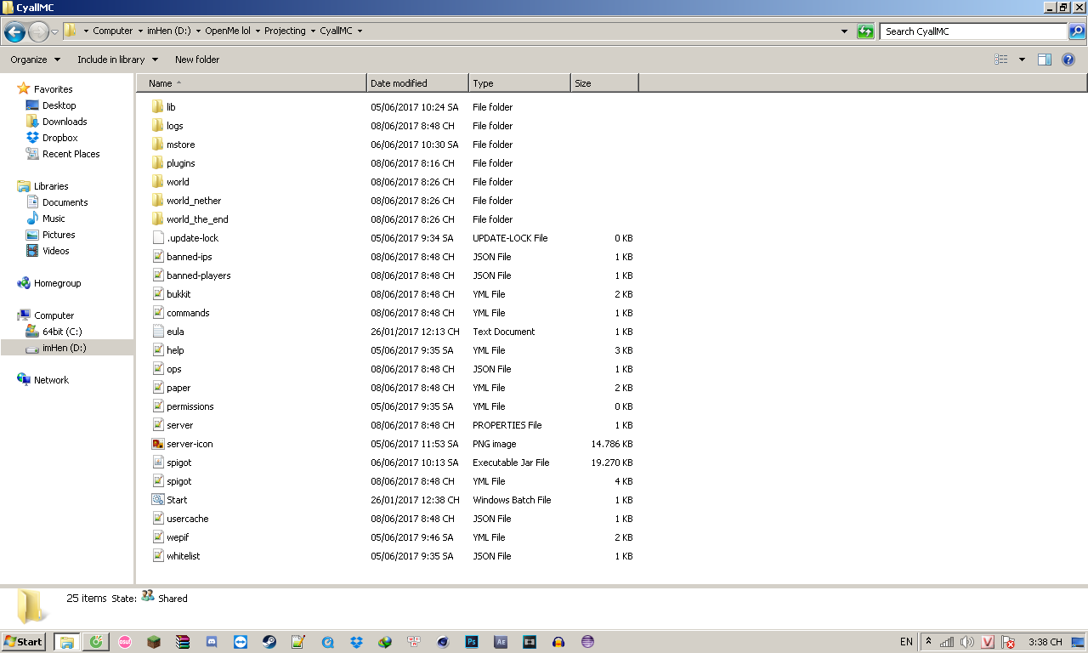The image size is (1088, 653).
Task: Click the Forward navigation arrow button
Action: [x=38, y=32]
